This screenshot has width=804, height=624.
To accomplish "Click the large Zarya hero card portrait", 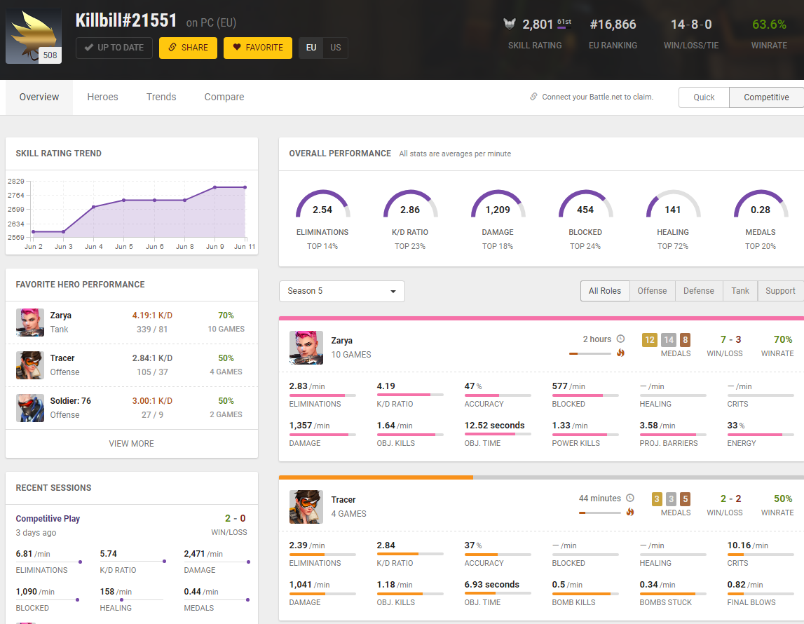I will coord(306,347).
